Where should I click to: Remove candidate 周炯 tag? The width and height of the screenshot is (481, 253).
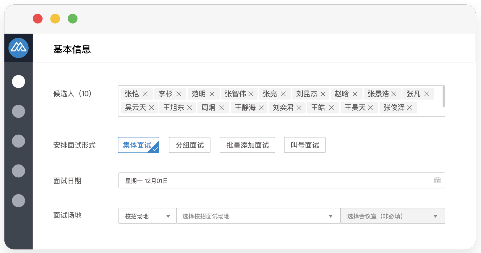coord(222,108)
